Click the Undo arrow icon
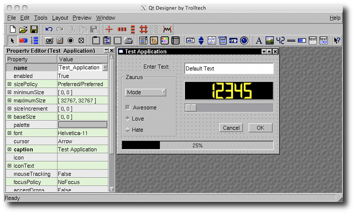 click(x=49, y=29)
